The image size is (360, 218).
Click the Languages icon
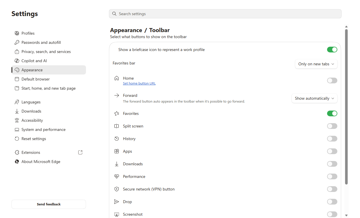17,102
